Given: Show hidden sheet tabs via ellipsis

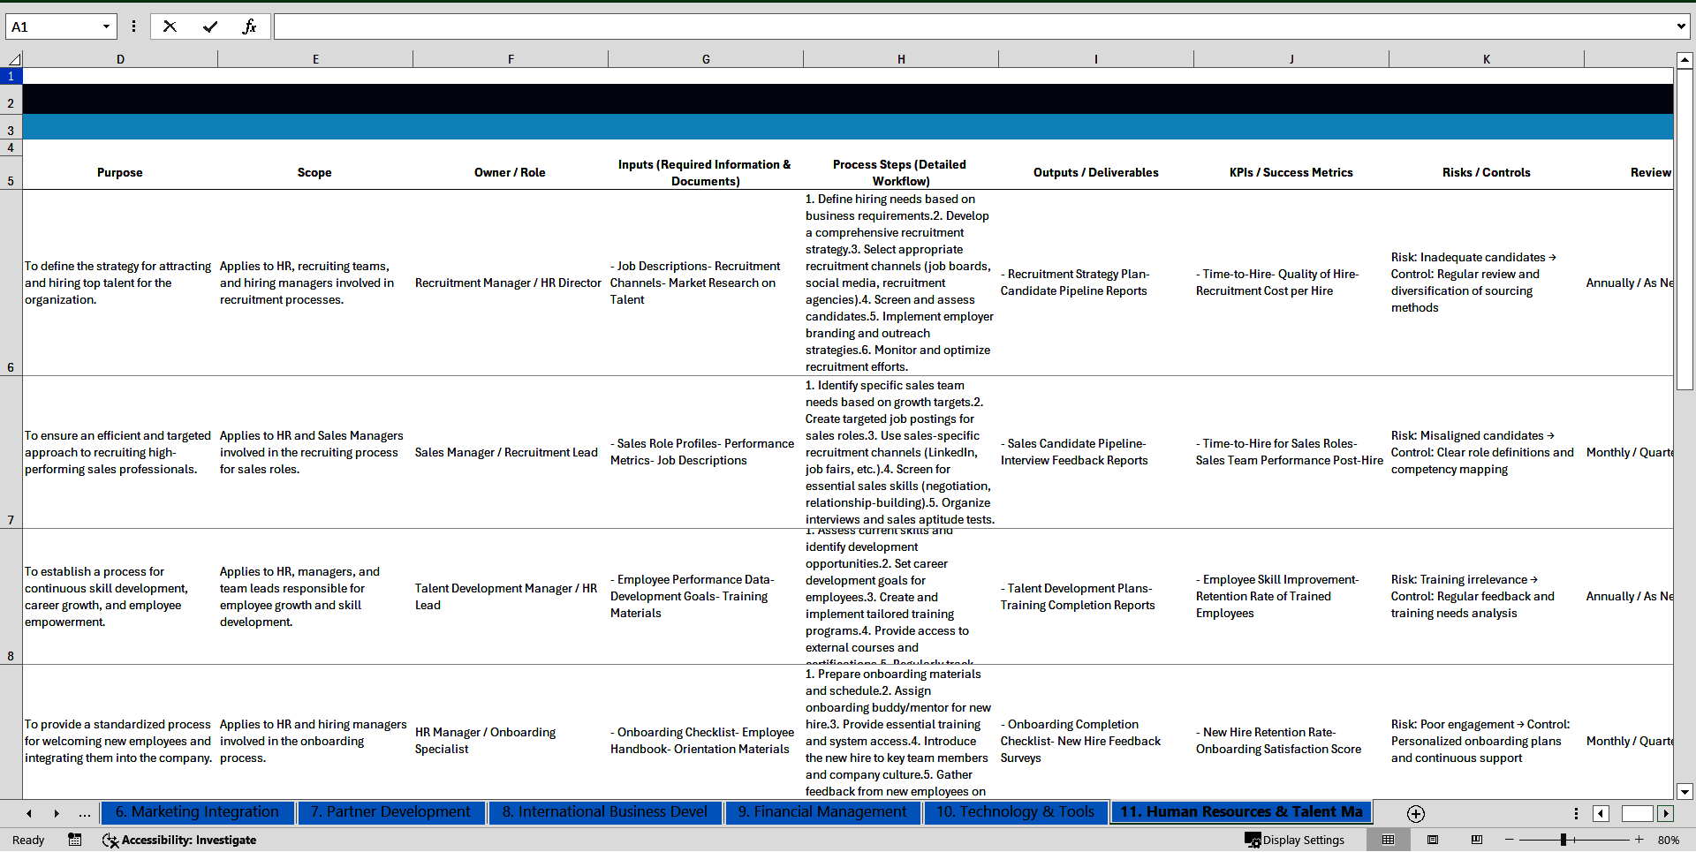Looking at the screenshot, I should 84,813.
